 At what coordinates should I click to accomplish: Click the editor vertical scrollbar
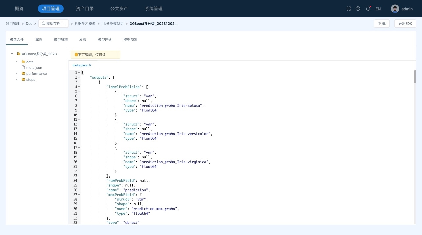(415, 77)
